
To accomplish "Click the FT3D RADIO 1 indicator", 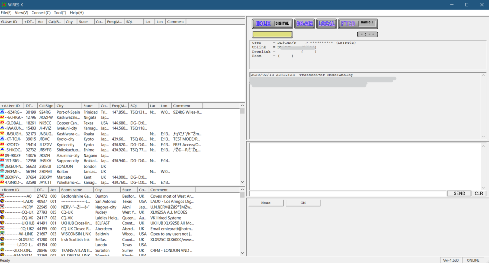I will [358, 24].
